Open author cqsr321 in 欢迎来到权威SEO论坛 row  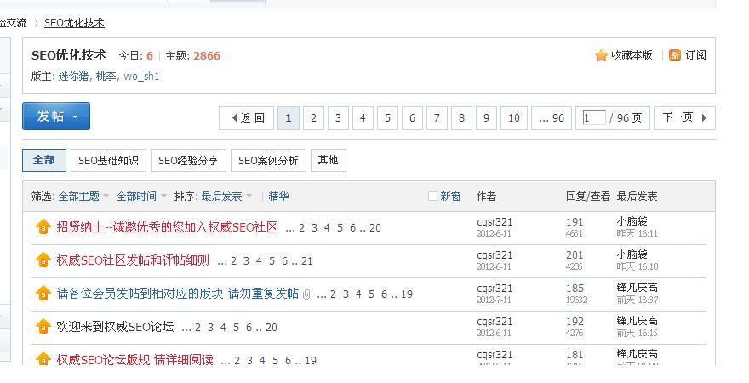tap(495, 322)
